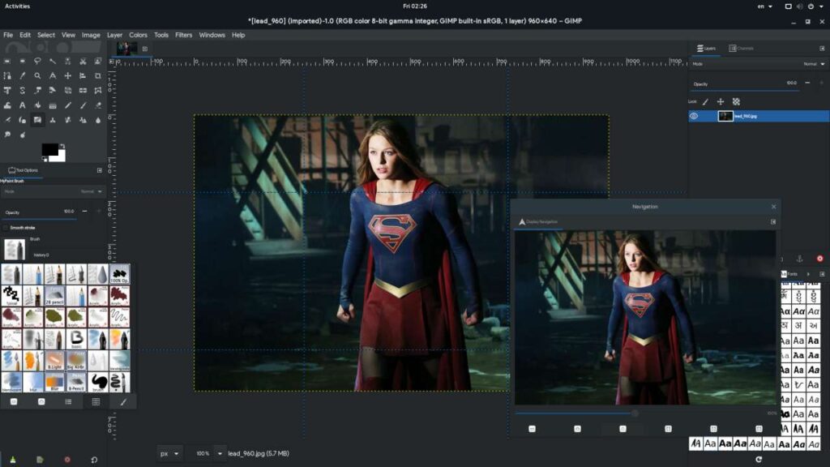Select the MyPaint Brush tool

(x=37, y=120)
